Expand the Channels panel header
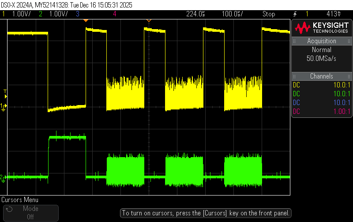Viewport: 353px width, 222px height. [x=322, y=76]
